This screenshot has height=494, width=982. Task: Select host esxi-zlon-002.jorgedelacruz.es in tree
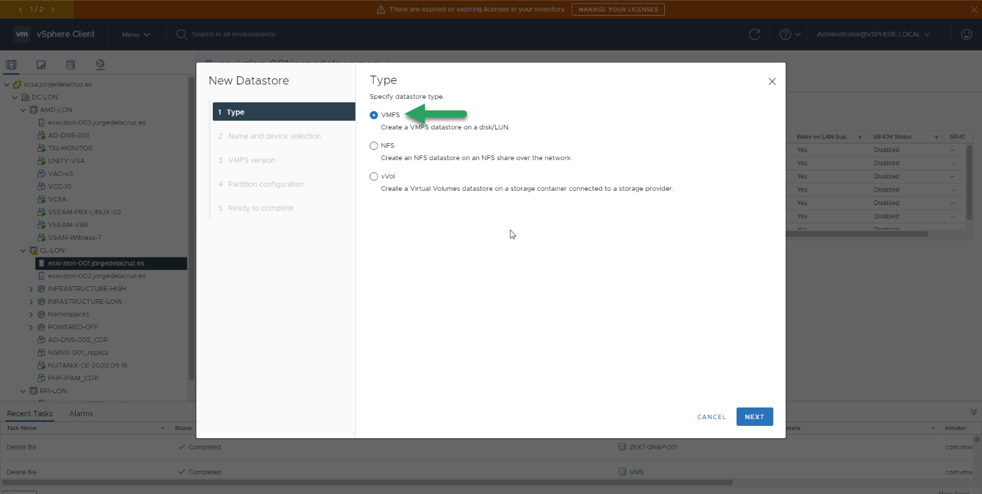tap(96, 276)
